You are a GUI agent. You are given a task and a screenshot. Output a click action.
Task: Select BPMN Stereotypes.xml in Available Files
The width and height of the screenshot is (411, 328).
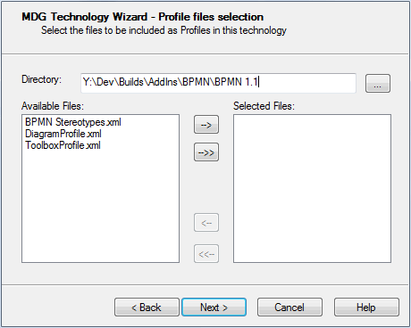pos(73,122)
